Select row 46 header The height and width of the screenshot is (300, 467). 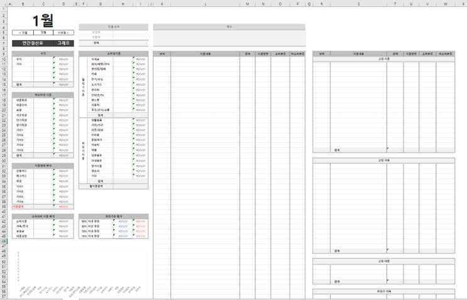(x=4, y=241)
